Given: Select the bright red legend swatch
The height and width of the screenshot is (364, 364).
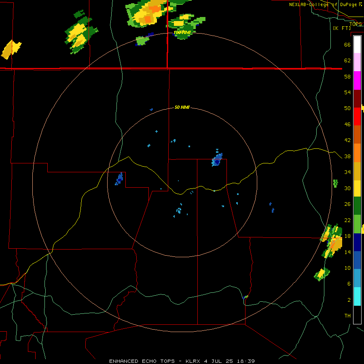Looking at the screenshot, I should (357, 116).
